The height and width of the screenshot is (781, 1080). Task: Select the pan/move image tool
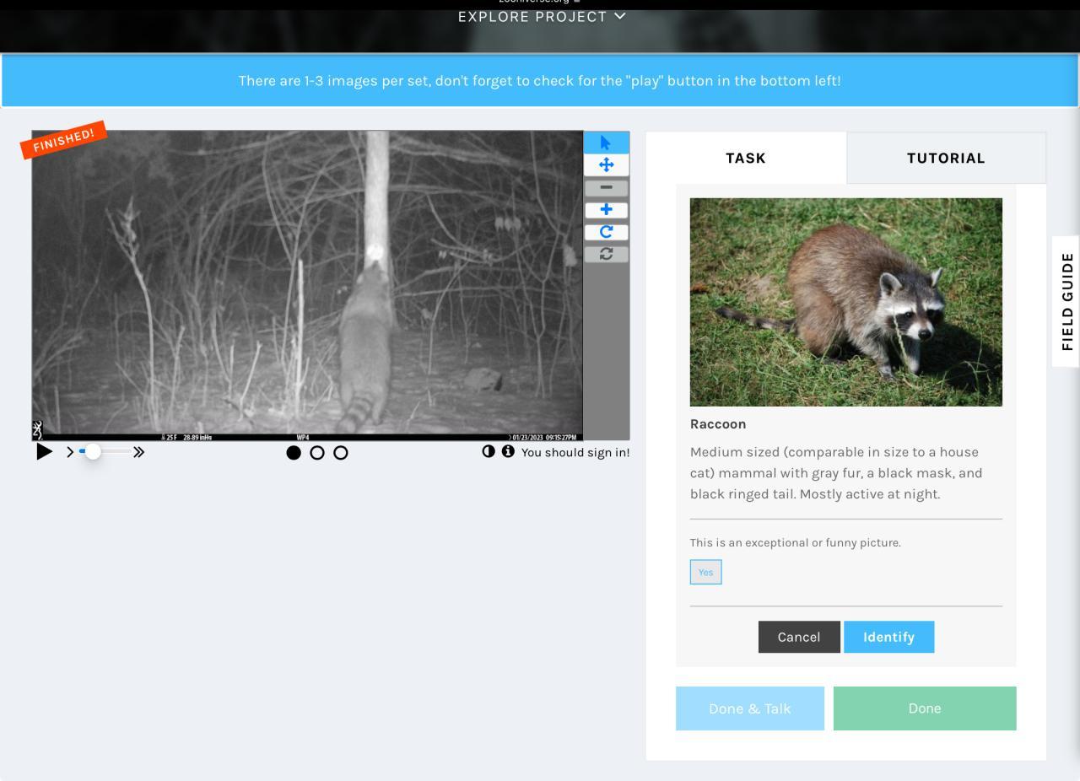tap(606, 165)
